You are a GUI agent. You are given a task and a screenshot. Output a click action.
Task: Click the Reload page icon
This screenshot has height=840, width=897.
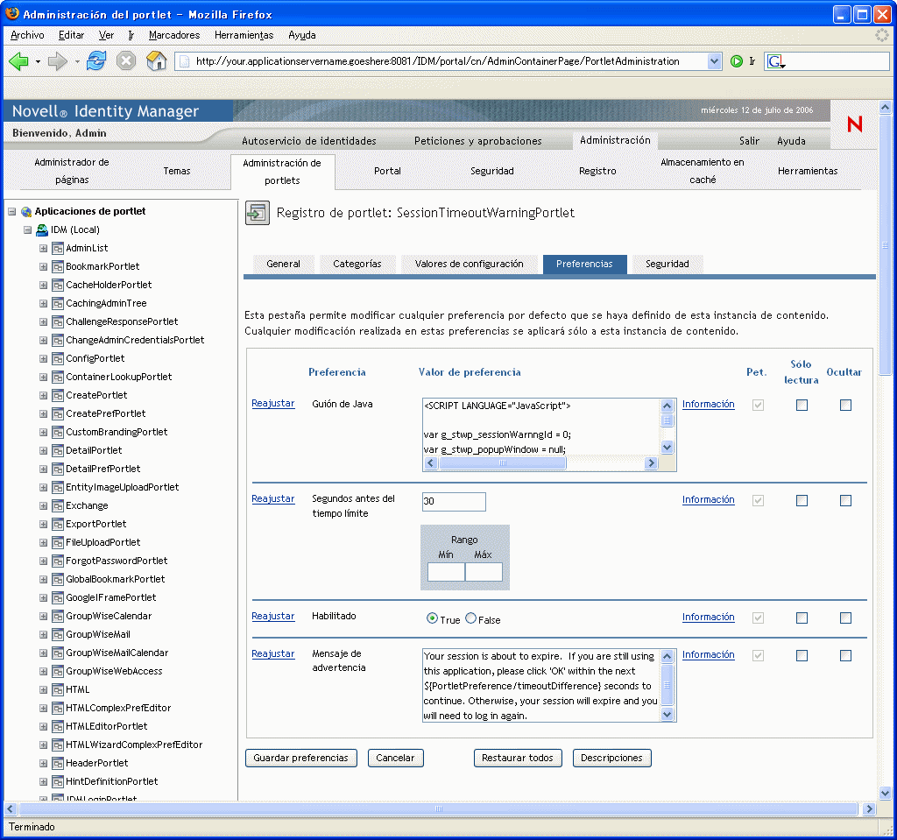tap(96, 61)
